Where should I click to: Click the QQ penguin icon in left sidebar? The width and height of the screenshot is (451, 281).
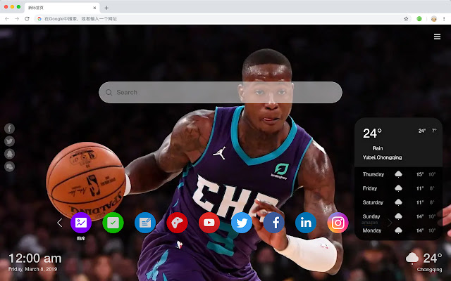pyautogui.click(x=9, y=154)
